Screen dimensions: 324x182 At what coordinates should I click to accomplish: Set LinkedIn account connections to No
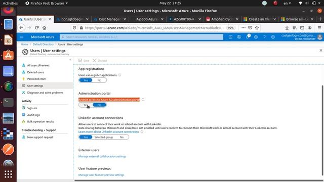(x=121, y=137)
